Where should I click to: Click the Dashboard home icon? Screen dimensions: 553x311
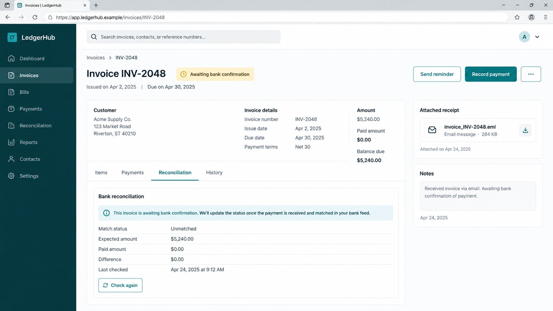coord(11,58)
